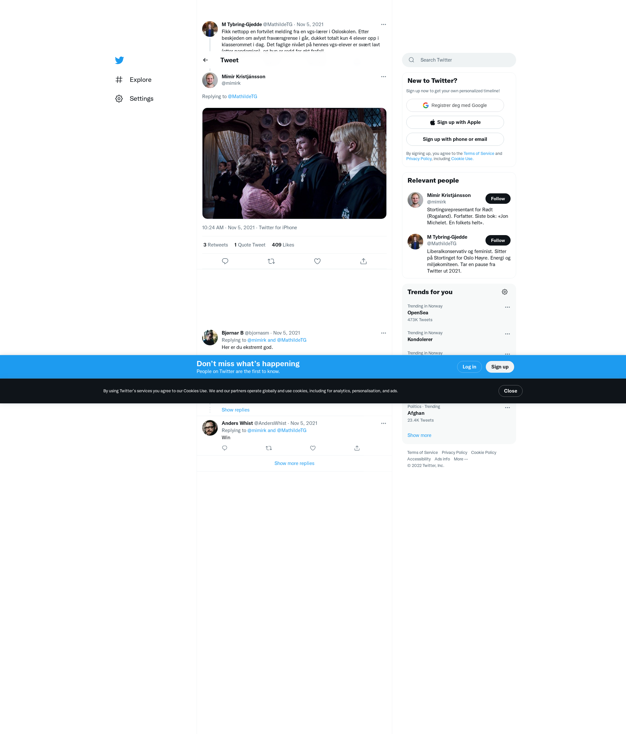Open more options on Anders Whist's reply
Viewport: 626px width, 734px height.
pyautogui.click(x=383, y=423)
